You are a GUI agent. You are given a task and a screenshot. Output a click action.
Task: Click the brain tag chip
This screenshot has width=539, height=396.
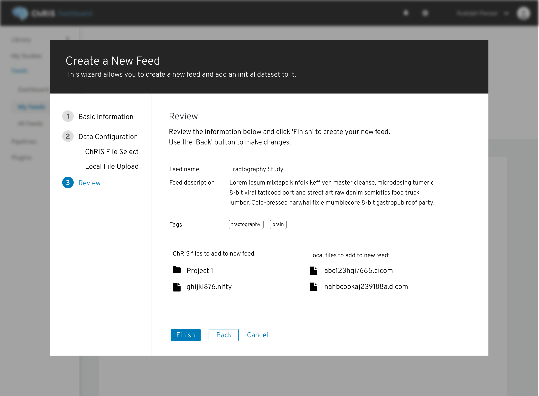click(278, 224)
